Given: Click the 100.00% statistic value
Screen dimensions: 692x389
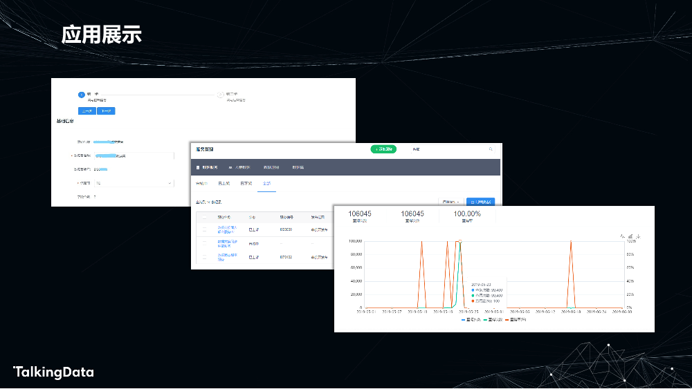Looking at the screenshot, I should coord(467,214).
